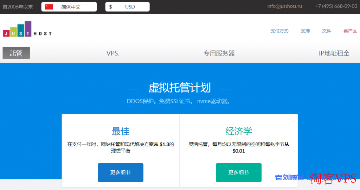Click the China flag icon
Image resolution: width=360 pixels, height=190 pixels.
[x=49, y=7]
